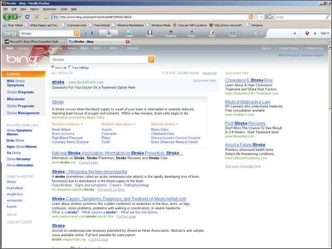Search with the orange Bing toolbar button
The image size is (332, 249).
(x=76, y=33)
